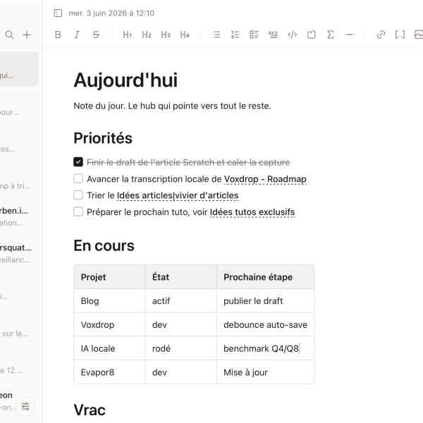Check the 'Préparer le prochain tuto' task
The image size is (423, 423).
pyautogui.click(x=78, y=211)
